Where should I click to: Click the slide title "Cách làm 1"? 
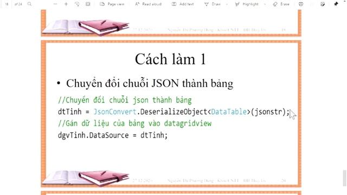(x=170, y=59)
